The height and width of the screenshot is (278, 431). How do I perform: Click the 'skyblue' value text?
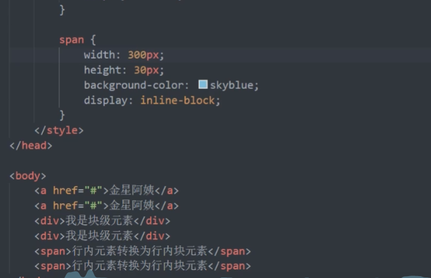(232, 85)
